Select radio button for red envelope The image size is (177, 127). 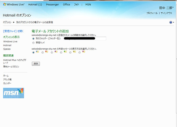(x=42, y=53)
